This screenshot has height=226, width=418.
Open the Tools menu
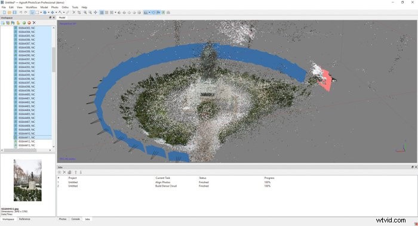click(x=75, y=7)
